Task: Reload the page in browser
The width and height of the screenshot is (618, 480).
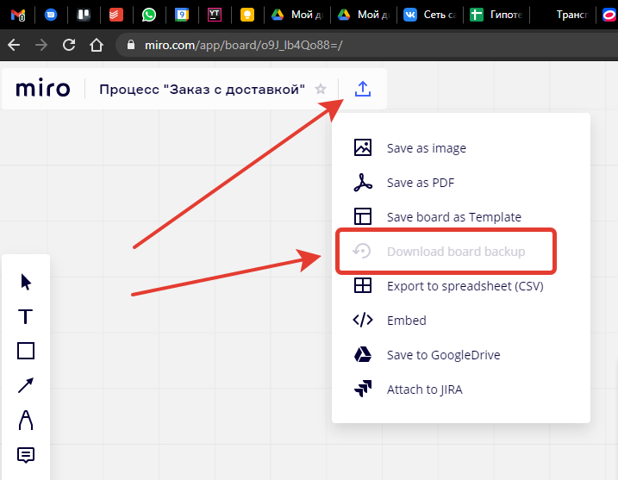Action: (x=69, y=45)
